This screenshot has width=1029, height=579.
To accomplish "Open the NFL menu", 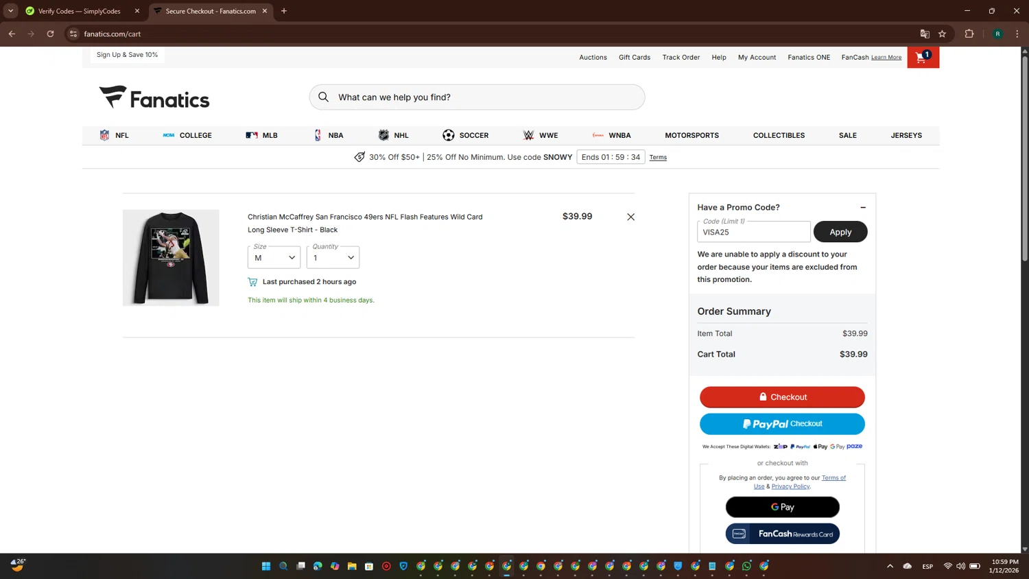I will tap(114, 135).
